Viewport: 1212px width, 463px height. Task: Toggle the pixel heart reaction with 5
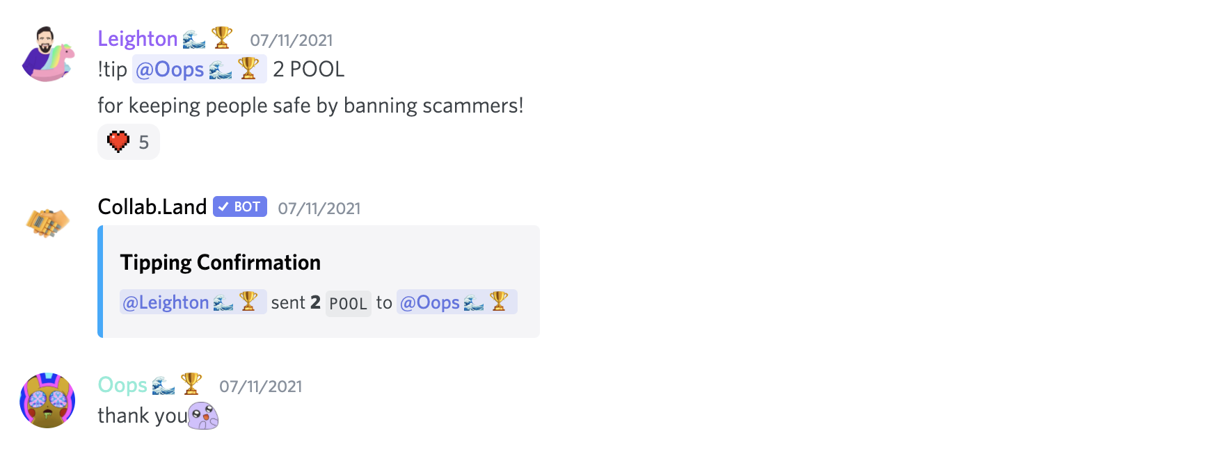[x=129, y=142]
